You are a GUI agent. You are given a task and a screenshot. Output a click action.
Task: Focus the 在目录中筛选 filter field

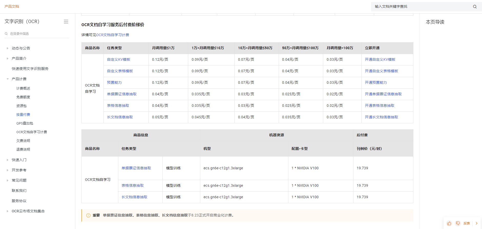(x=37, y=34)
